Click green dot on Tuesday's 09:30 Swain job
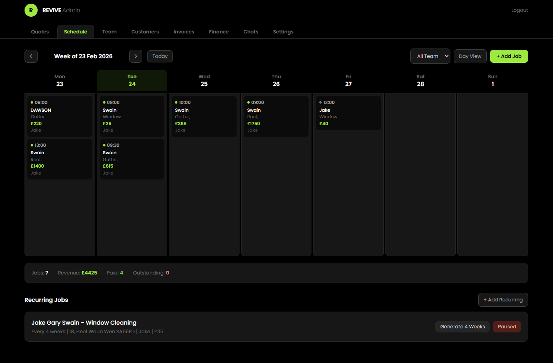 coord(104,145)
